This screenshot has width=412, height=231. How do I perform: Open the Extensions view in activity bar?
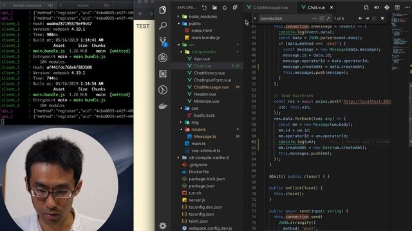click(163, 74)
